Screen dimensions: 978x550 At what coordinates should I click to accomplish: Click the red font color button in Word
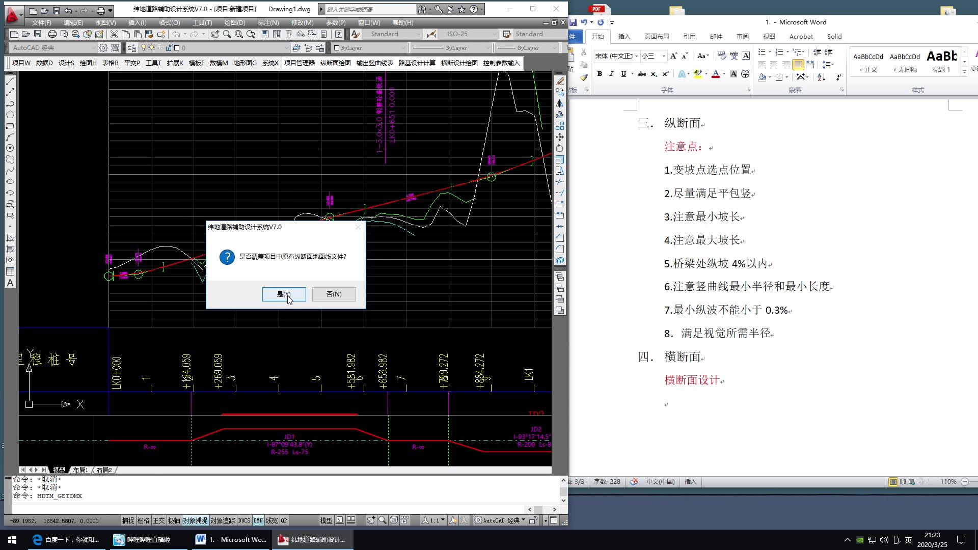click(x=716, y=74)
